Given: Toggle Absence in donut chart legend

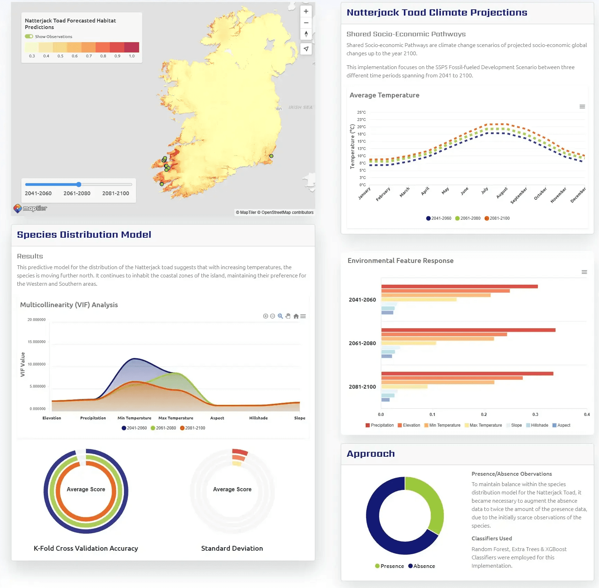Looking at the screenshot, I should (422, 566).
